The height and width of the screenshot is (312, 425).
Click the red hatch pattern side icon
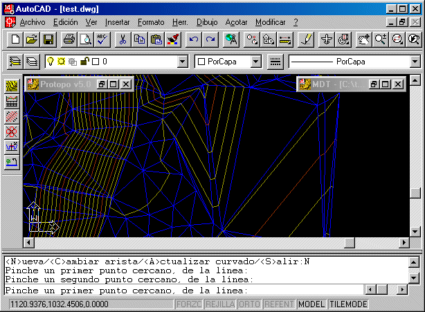(12, 117)
